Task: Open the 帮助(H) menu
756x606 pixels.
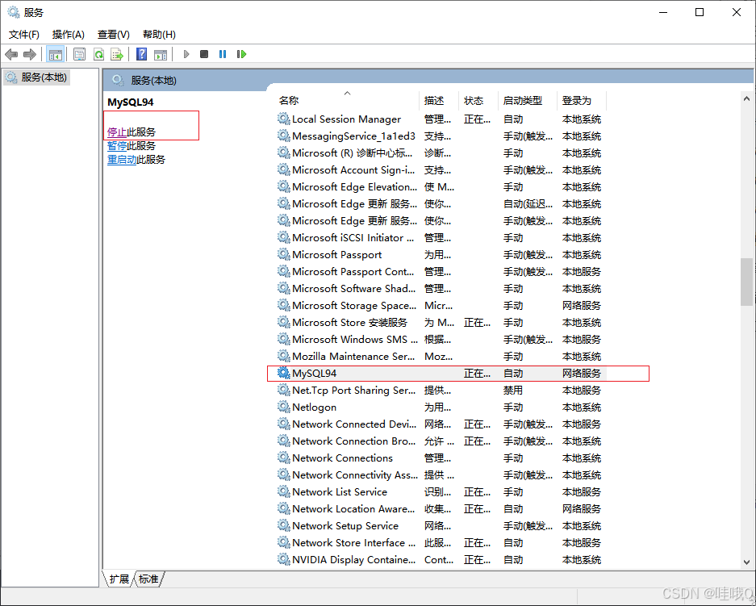Action: [159, 34]
